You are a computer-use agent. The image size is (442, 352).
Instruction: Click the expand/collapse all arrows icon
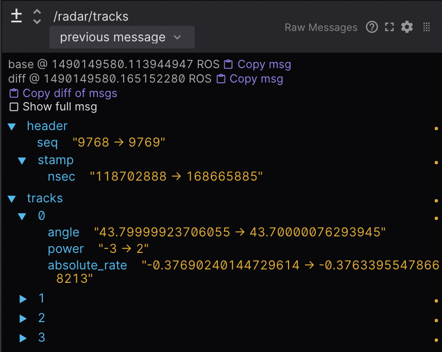tap(37, 16)
